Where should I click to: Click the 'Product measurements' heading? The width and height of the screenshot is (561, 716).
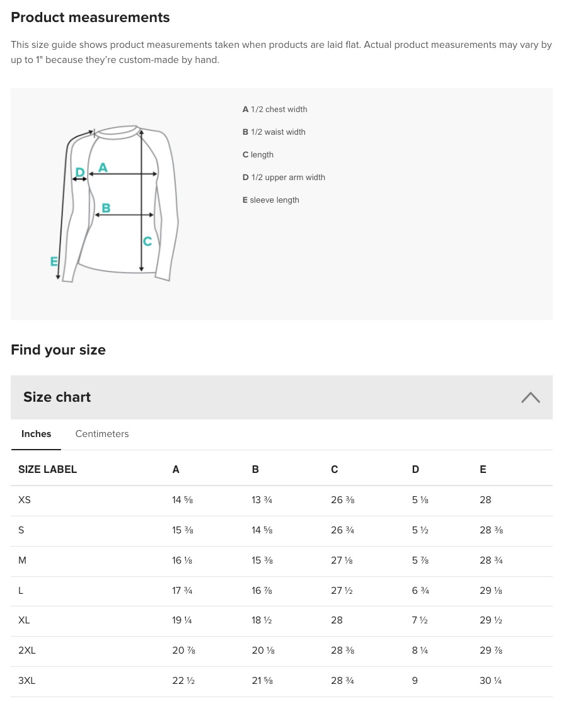91,18
